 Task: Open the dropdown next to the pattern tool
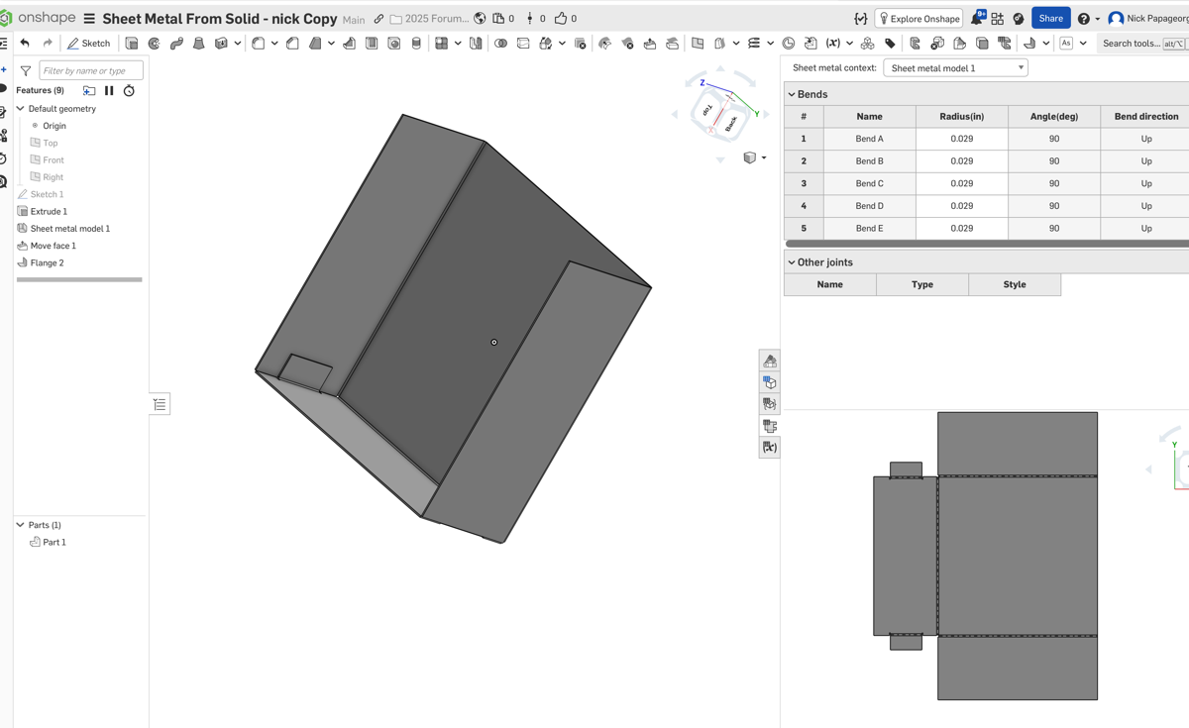click(x=458, y=44)
